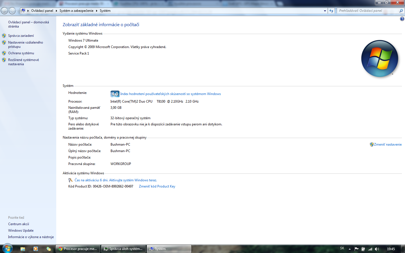Open the Index hodnotení používateľských skúseností link
This screenshot has width=405, height=253.
[170, 94]
